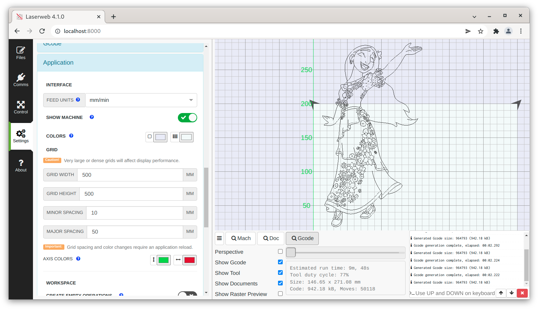538x309 pixels.
Task: Open the Chrome tab search chevron
Action: [x=474, y=17]
